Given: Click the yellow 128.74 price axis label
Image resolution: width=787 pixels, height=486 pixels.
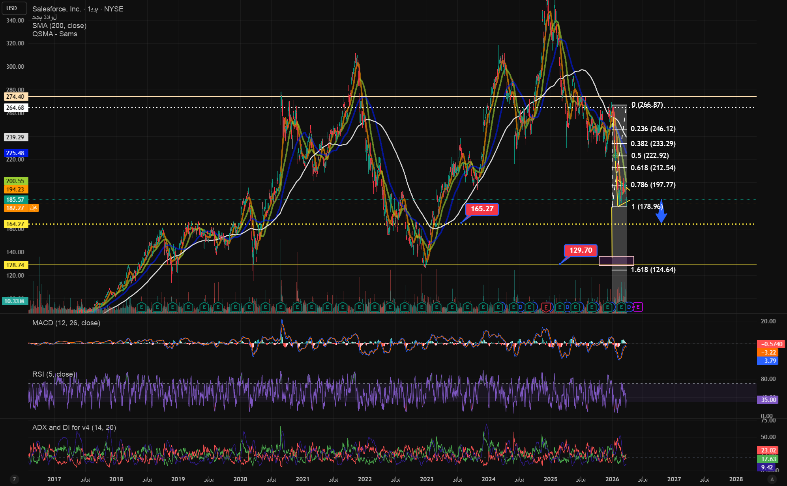Looking at the screenshot, I should [x=15, y=265].
